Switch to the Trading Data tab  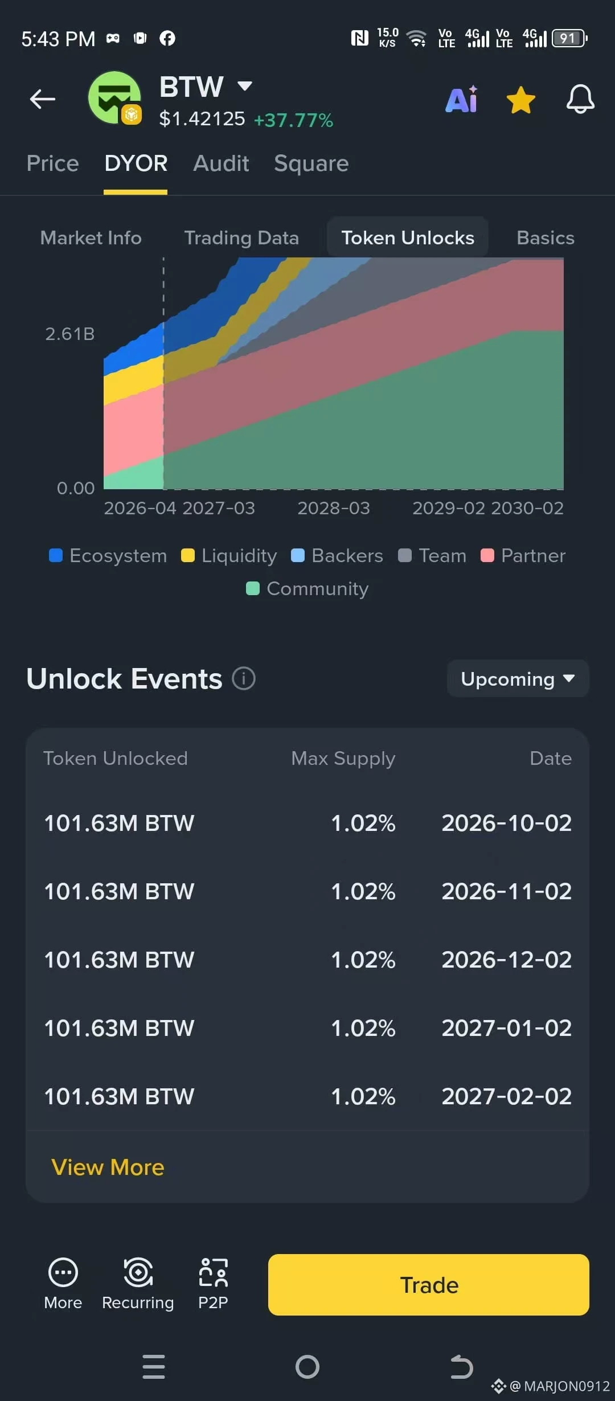pyautogui.click(x=241, y=237)
